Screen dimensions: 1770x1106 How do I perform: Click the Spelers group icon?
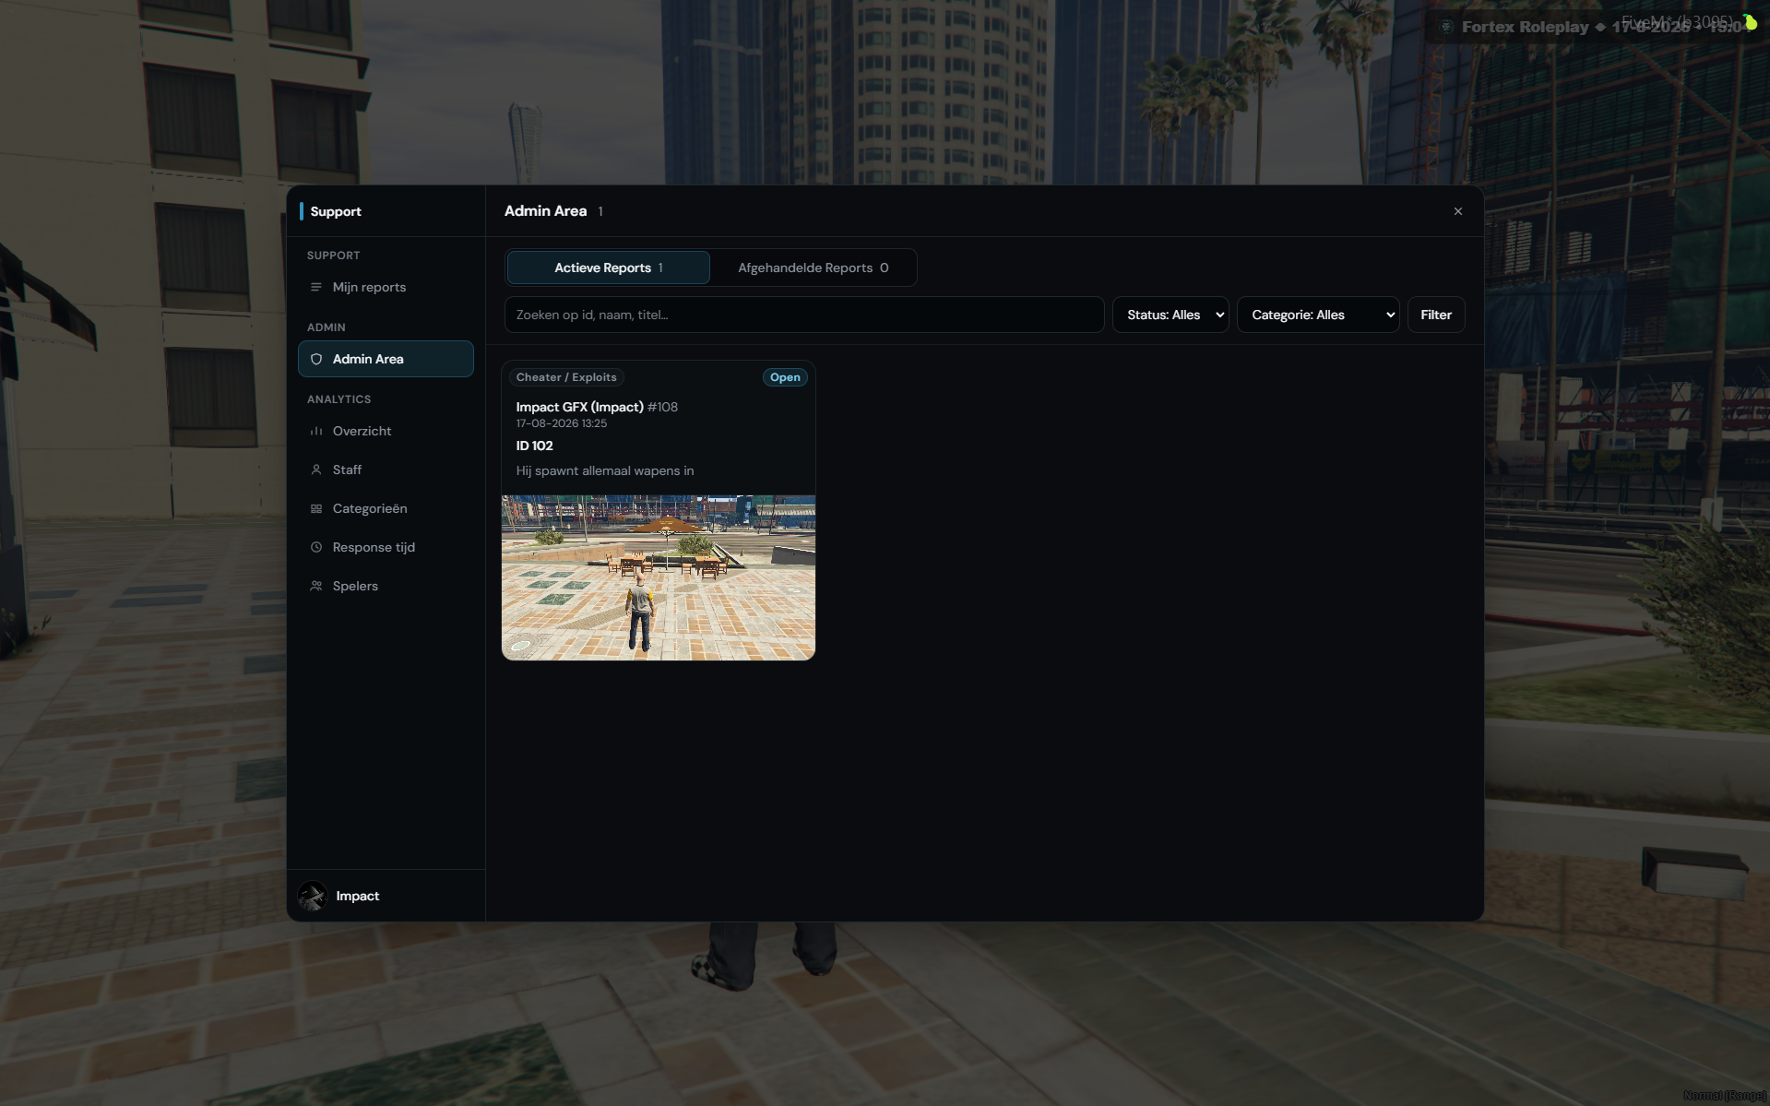(x=316, y=586)
